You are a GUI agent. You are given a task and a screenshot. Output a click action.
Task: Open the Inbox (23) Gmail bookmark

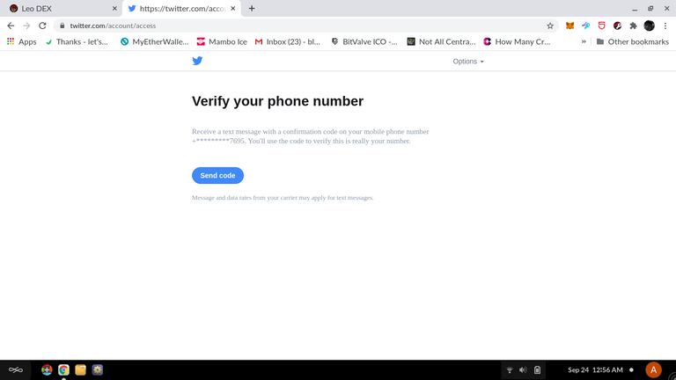click(288, 42)
